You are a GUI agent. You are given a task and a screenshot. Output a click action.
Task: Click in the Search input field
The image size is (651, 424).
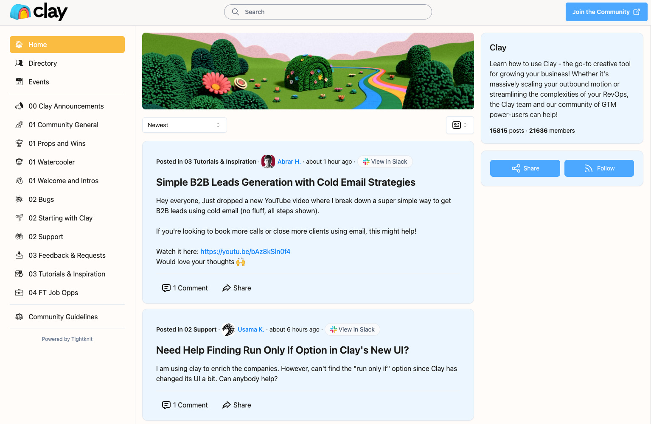tap(328, 12)
